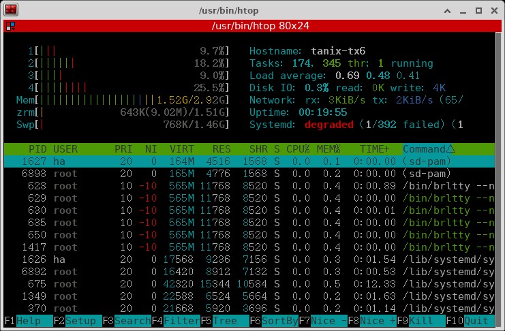The width and height of the screenshot is (505, 331).
Task: Click the S state column header
Action: click(277, 149)
